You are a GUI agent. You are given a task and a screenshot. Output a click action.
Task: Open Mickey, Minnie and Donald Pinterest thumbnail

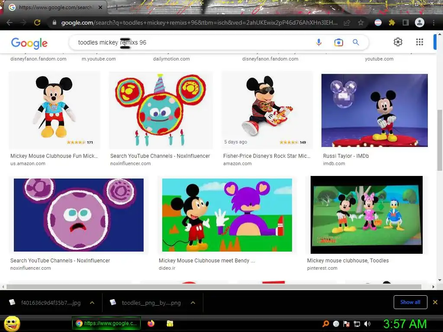366,215
